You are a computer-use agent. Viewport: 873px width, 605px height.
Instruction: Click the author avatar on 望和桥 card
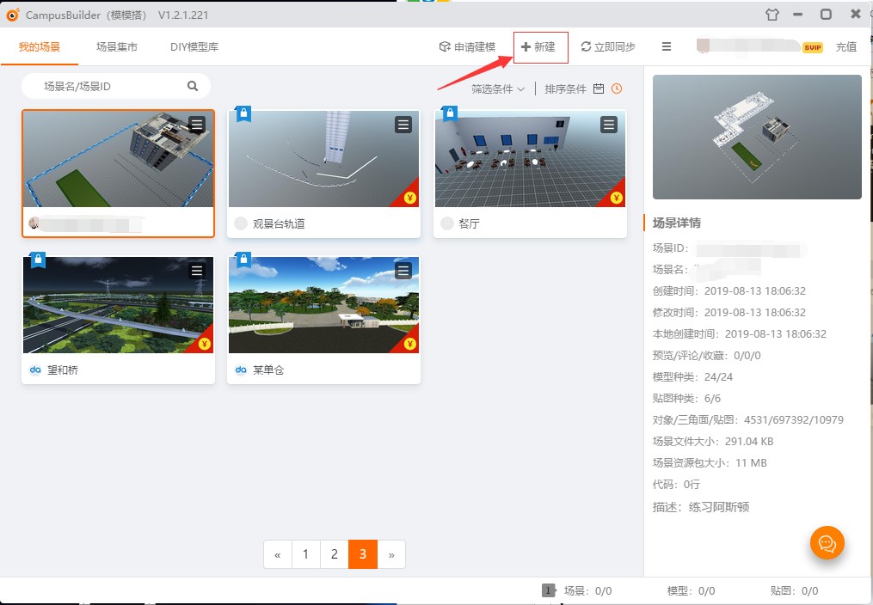[x=35, y=370]
